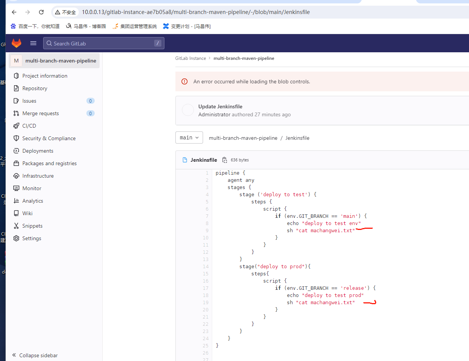
Task: Collapse the sidebar
Action: click(x=35, y=355)
